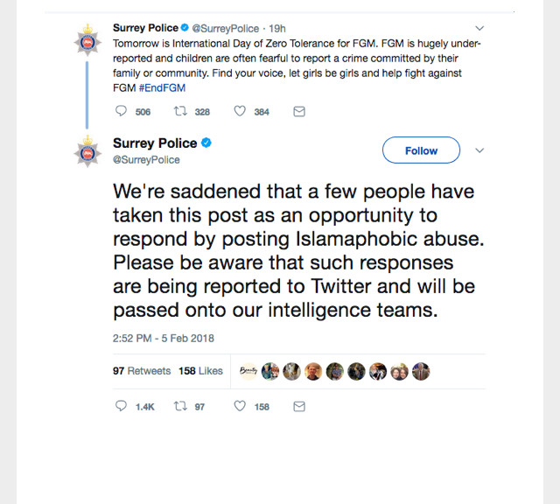Open options chevron next to Follow button
560x504 pixels.
(x=479, y=150)
